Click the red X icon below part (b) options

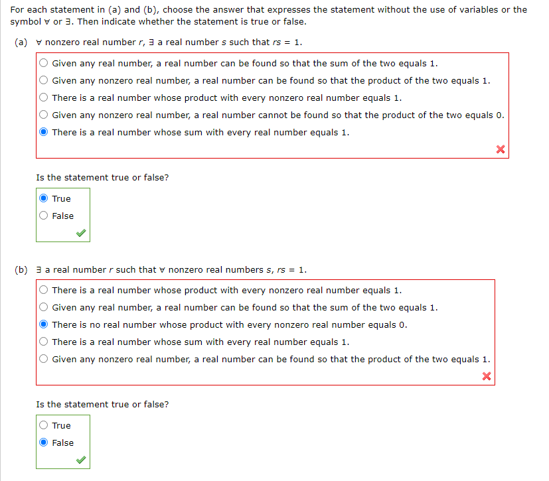tap(486, 376)
